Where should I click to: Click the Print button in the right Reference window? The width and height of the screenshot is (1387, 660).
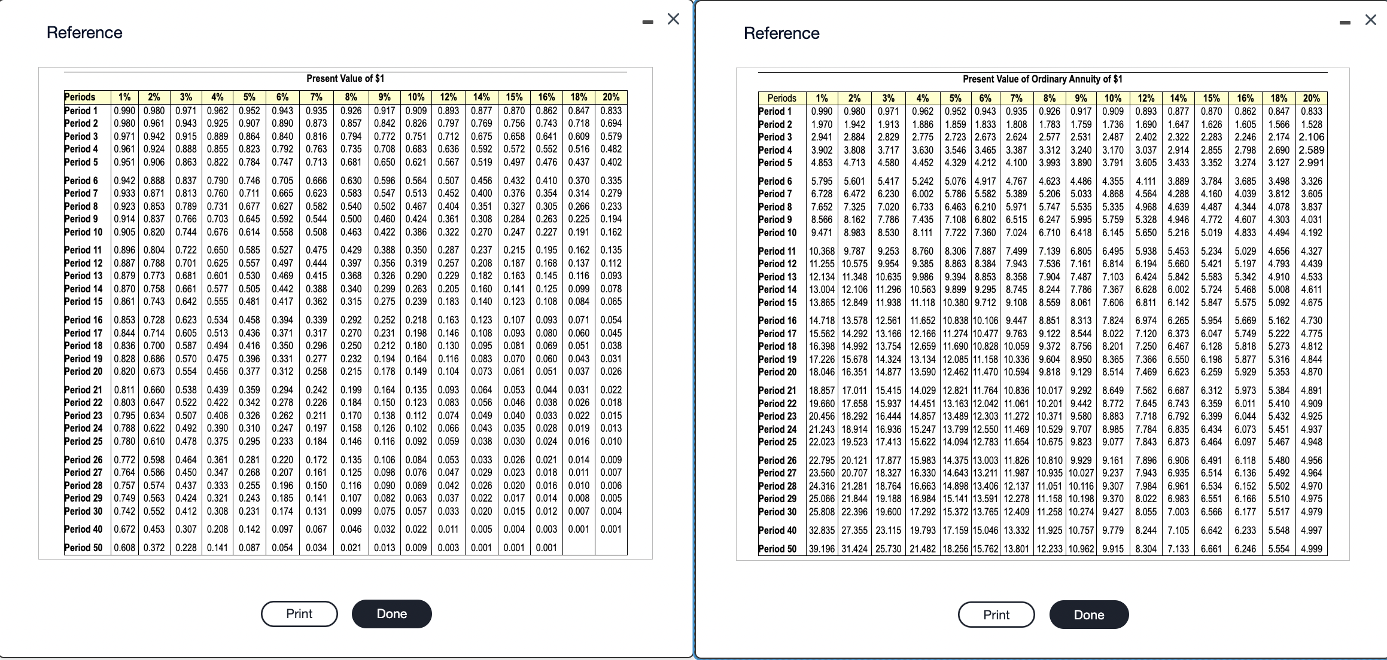point(996,614)
